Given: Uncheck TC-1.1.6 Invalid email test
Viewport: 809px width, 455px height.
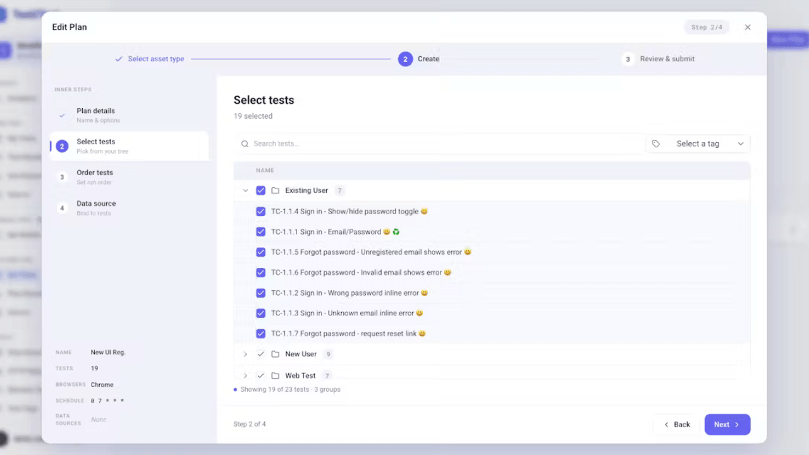Looking at the screenshot, I should tap(260, 272).
